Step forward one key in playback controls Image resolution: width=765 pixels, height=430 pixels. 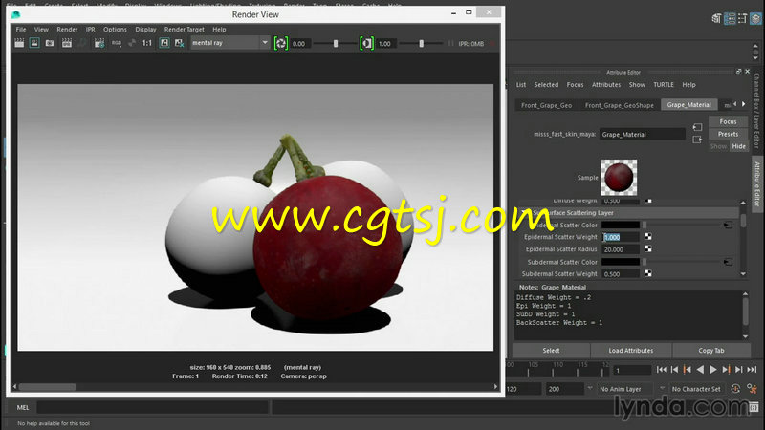coord(726,370)
